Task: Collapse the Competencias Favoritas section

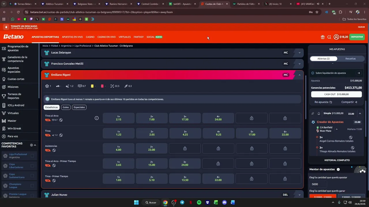Action: (35, 145)
